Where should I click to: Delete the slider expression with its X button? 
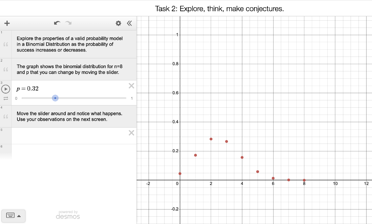click(x=131, y=86)
